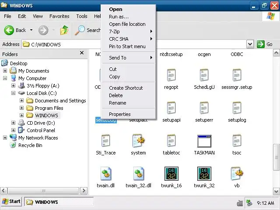Open the Favorites menu

(59, 16)
